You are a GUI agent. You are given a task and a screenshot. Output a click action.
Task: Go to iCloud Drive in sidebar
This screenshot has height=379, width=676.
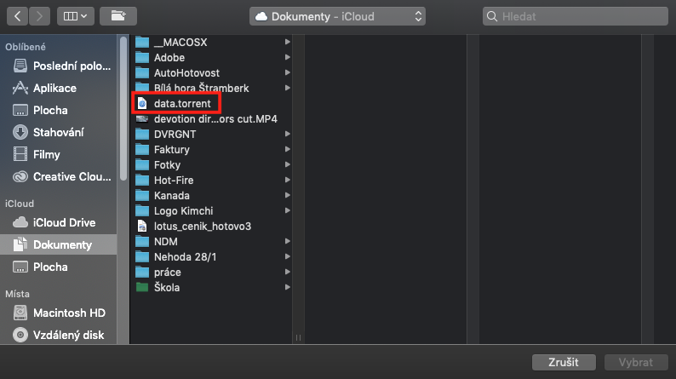pyautogui.click(x=64, y=222)
